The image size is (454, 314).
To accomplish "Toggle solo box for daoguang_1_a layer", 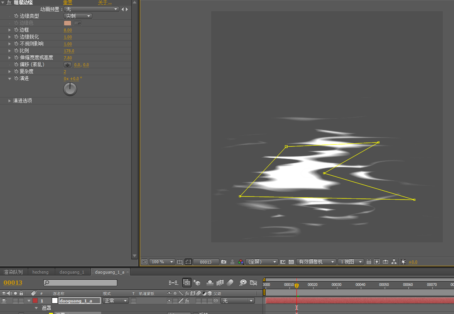I will (15, 301).
